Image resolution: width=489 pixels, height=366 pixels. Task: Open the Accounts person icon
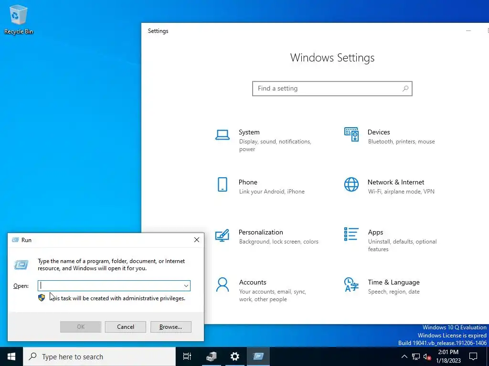tap(223, 285)
